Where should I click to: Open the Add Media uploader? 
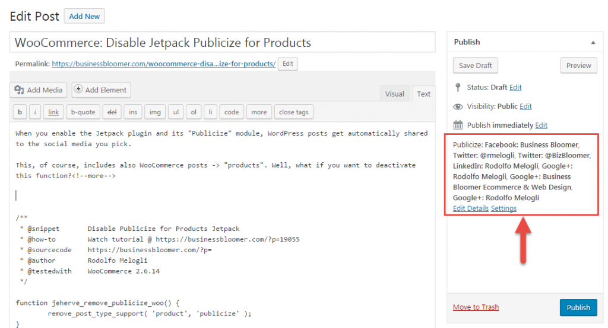[39, 90]
